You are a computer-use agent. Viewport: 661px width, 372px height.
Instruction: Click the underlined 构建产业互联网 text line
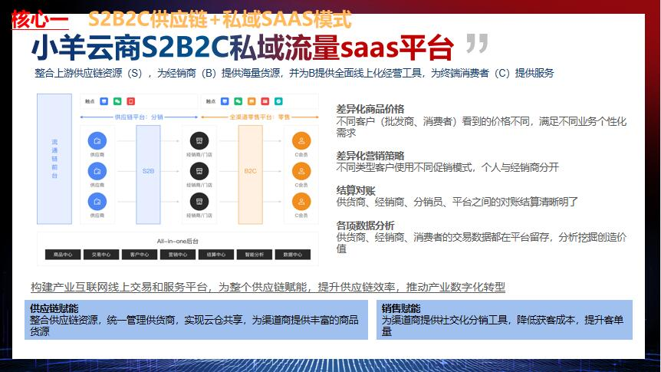tap(268, 287)
